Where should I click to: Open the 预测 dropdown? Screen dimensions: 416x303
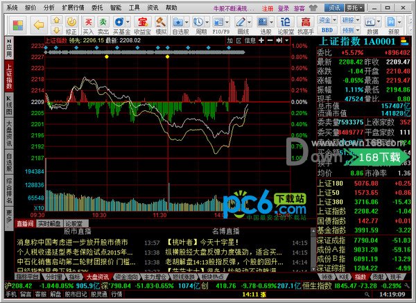click(350, 30)
